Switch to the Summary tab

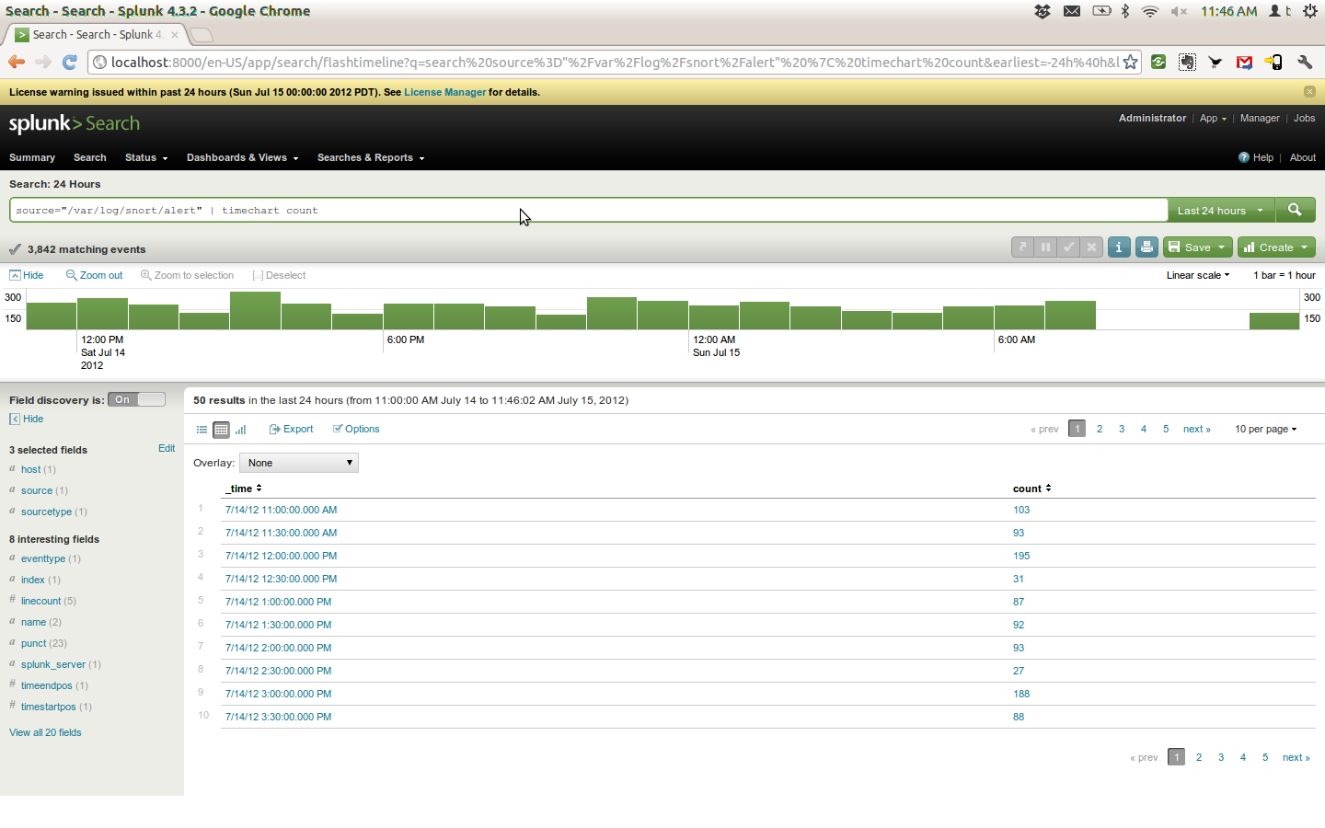click(x=32, y=157)
